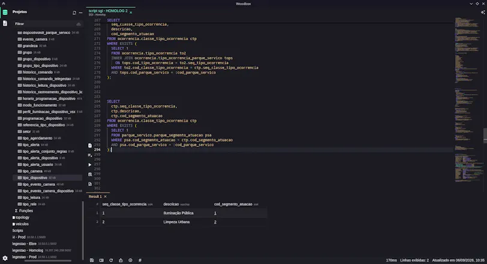This screenshot has height=264, width=487.
Task: Click the hash icon in the result toolbar
Action: 140,260
